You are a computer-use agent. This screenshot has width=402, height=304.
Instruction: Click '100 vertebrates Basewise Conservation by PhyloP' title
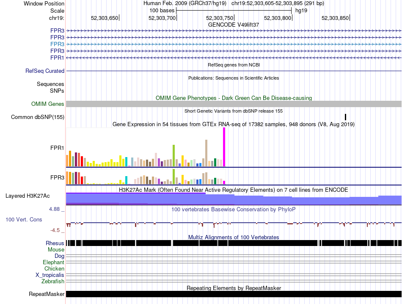234,209
